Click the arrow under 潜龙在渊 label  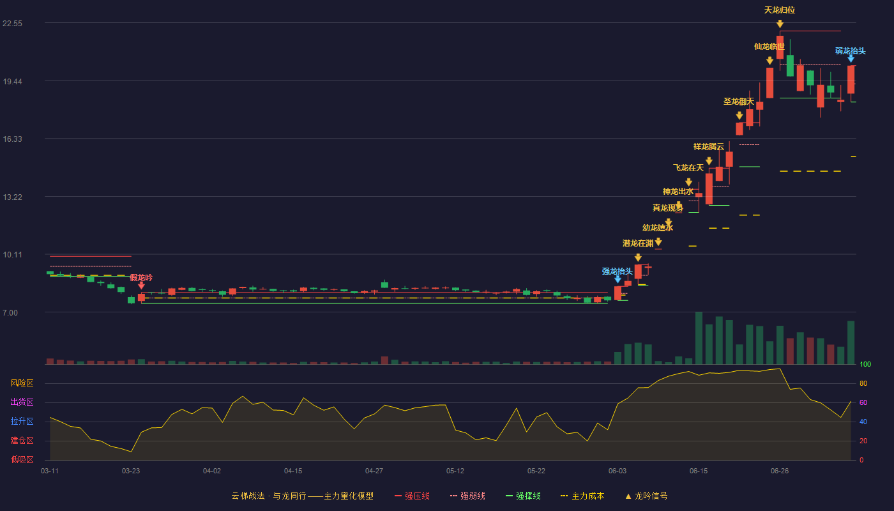(638, 257)
